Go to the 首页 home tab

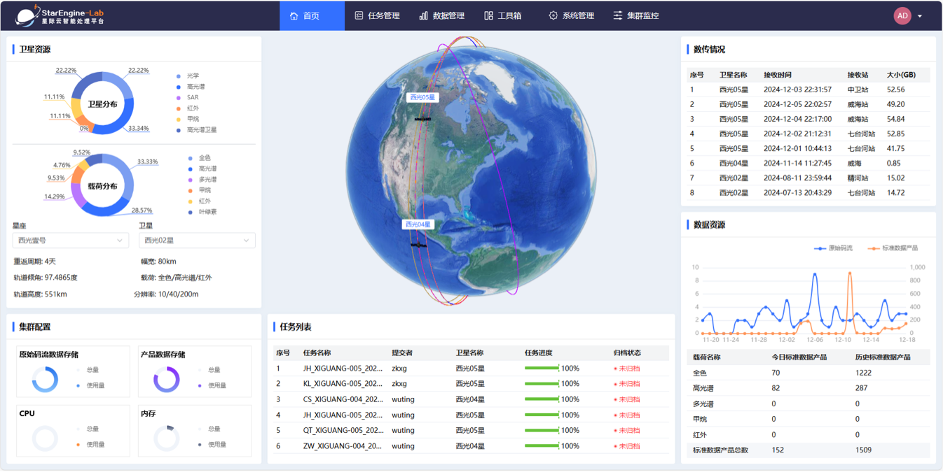click(x=312, y=15)
